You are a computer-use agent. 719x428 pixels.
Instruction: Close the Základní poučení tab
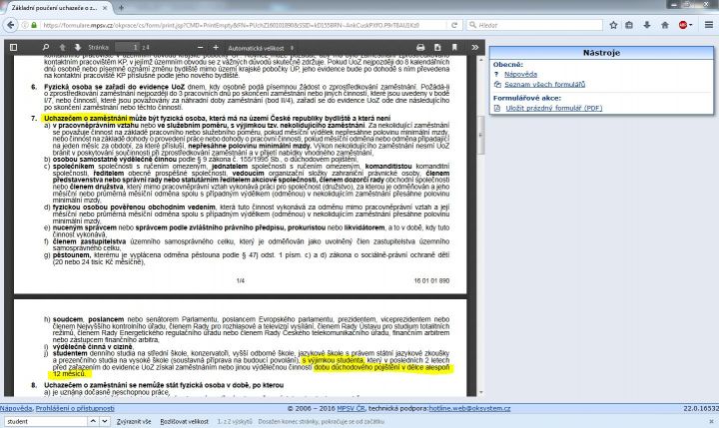click(106, 8)
